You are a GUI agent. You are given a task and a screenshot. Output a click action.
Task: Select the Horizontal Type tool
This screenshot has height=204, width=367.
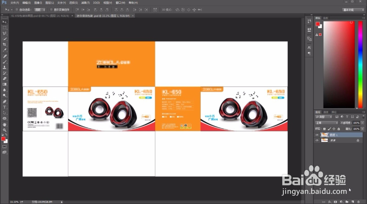pyautogui.click(x=4, y=107)
